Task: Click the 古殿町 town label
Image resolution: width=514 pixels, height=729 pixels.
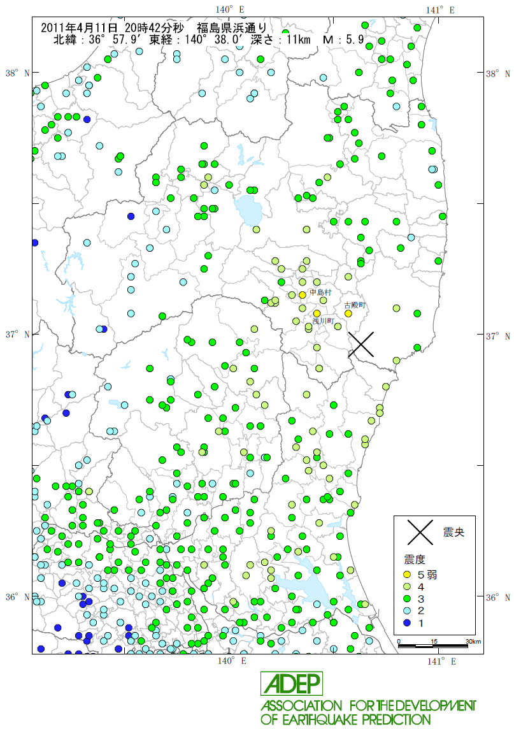Action: point(355,305)
